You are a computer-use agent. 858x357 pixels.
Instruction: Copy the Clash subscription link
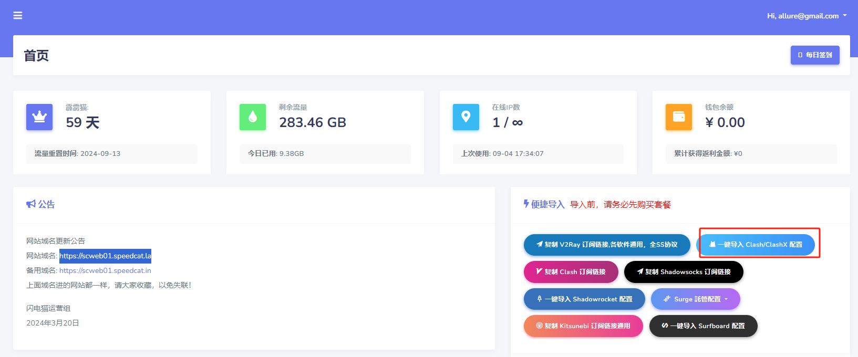(571, 272)
